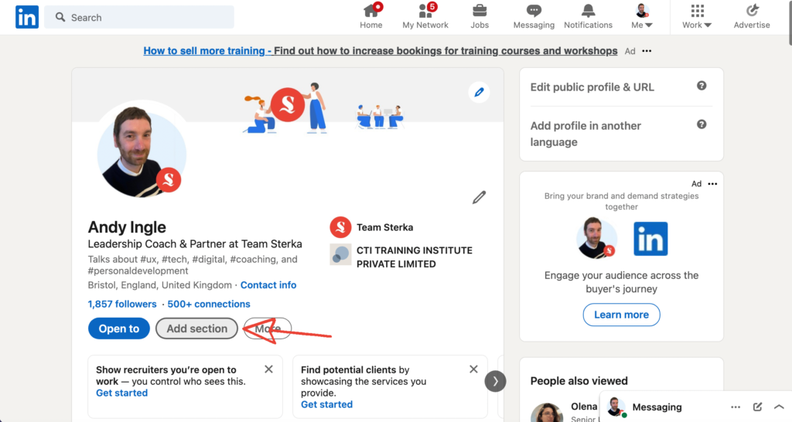Screen dimensions: 792x422
Task: Click the Learn more ad button
Action: 621,315
